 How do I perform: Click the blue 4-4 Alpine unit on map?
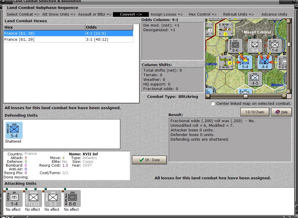coord(265,62)
